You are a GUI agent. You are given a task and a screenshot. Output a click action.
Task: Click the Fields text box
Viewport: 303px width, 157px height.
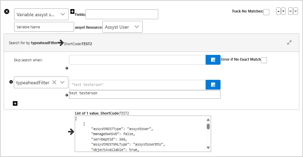pyautogui.click(x=122, y=14)
